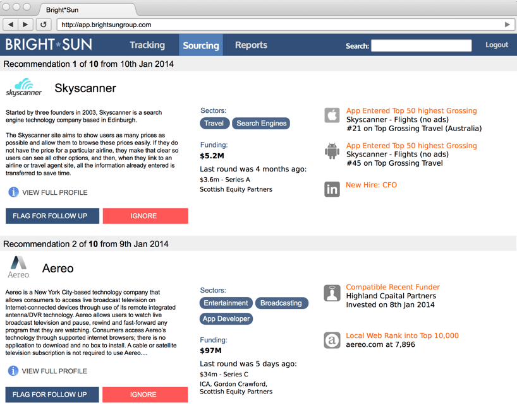Viewport: 517px width, 408px height.
Task: Open the Reports tab
Action: coord(251,45)
